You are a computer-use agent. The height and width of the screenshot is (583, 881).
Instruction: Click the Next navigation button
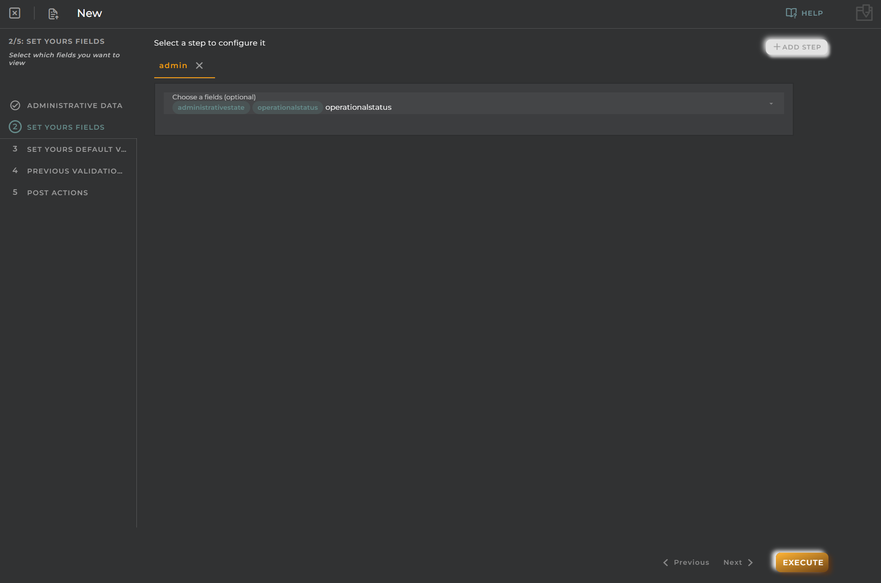point(738,562)
